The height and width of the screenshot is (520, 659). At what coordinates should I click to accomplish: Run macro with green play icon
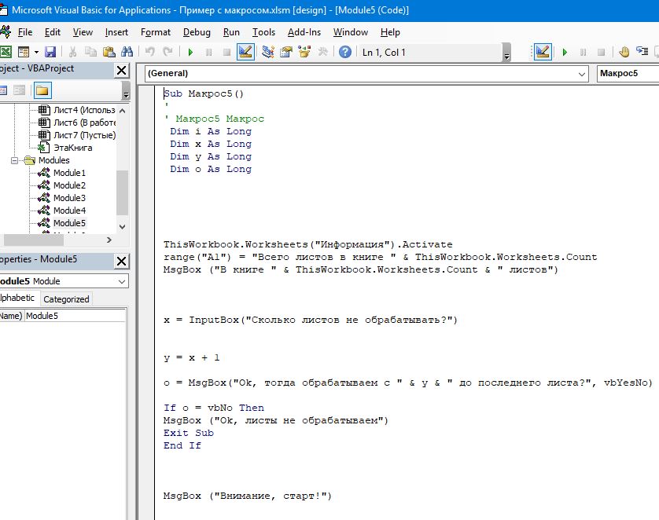point(190,52)
